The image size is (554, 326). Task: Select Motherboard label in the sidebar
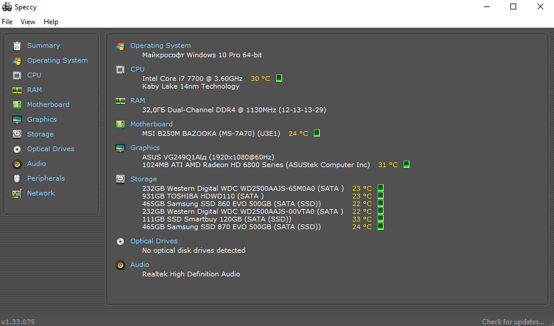pos(48,105)
